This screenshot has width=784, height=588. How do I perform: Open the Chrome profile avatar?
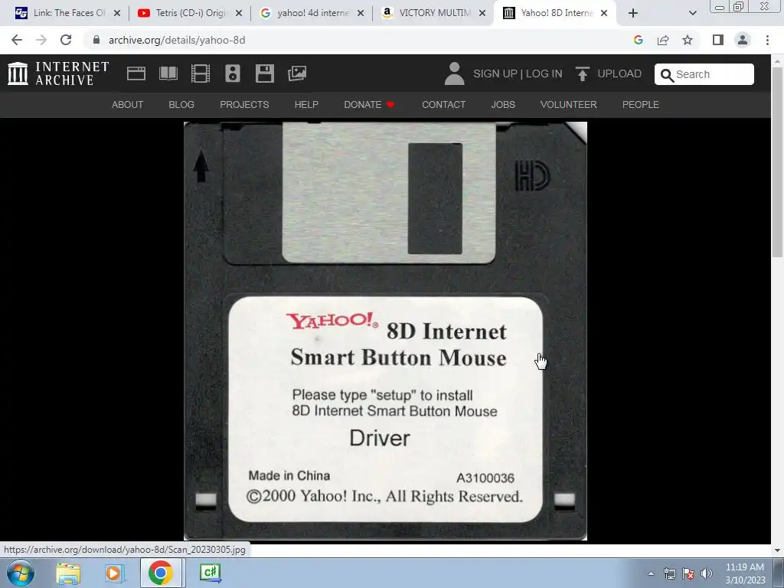point(743,40)
